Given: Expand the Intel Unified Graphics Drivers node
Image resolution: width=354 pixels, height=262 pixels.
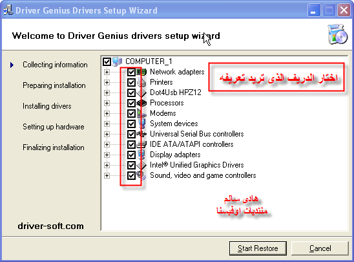Looking at the screenshot, I should coord(107,166).
